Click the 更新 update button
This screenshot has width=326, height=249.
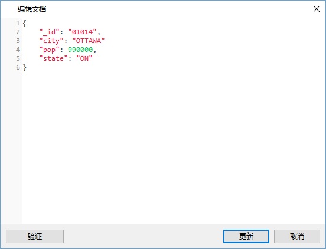point(246,236)
